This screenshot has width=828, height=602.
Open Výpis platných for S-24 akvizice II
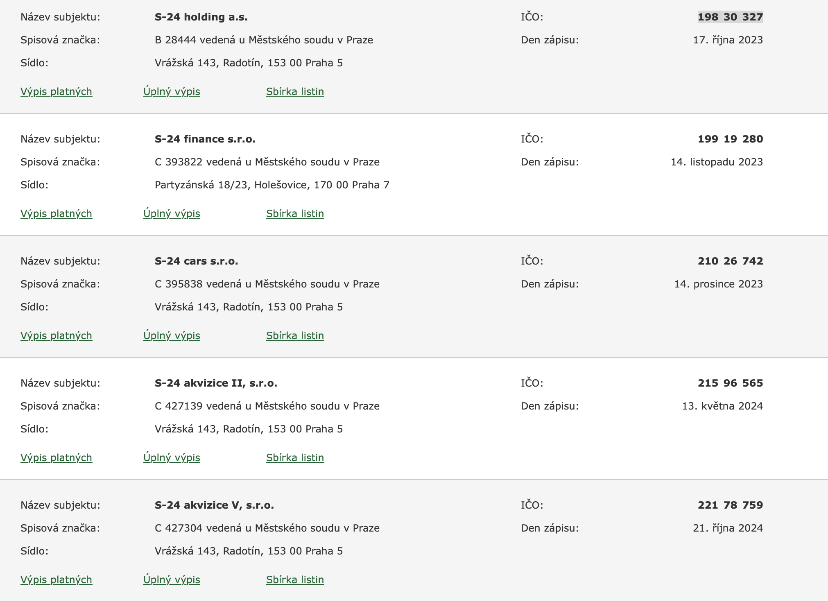[56, 457]
